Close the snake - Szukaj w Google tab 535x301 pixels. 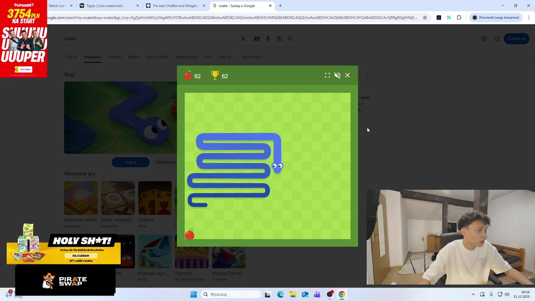270,6
